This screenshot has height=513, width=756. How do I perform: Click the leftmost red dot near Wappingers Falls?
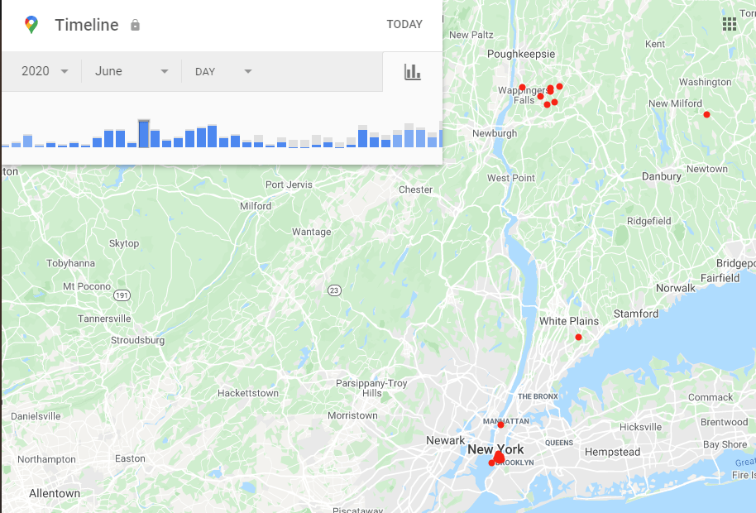pos(522,87)
